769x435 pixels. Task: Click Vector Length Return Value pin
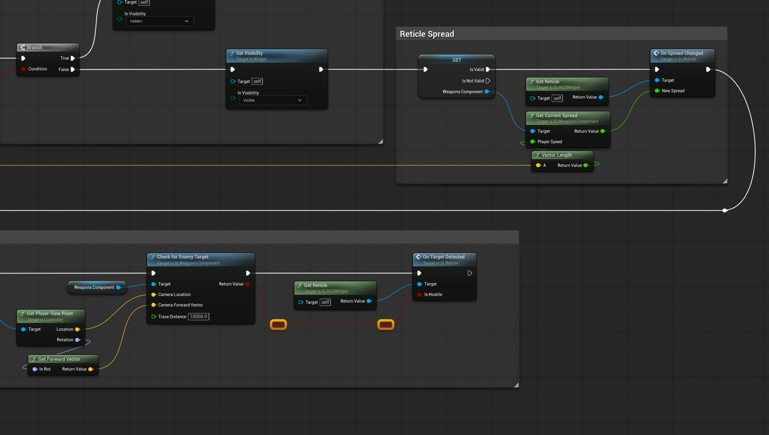(586, 165)
